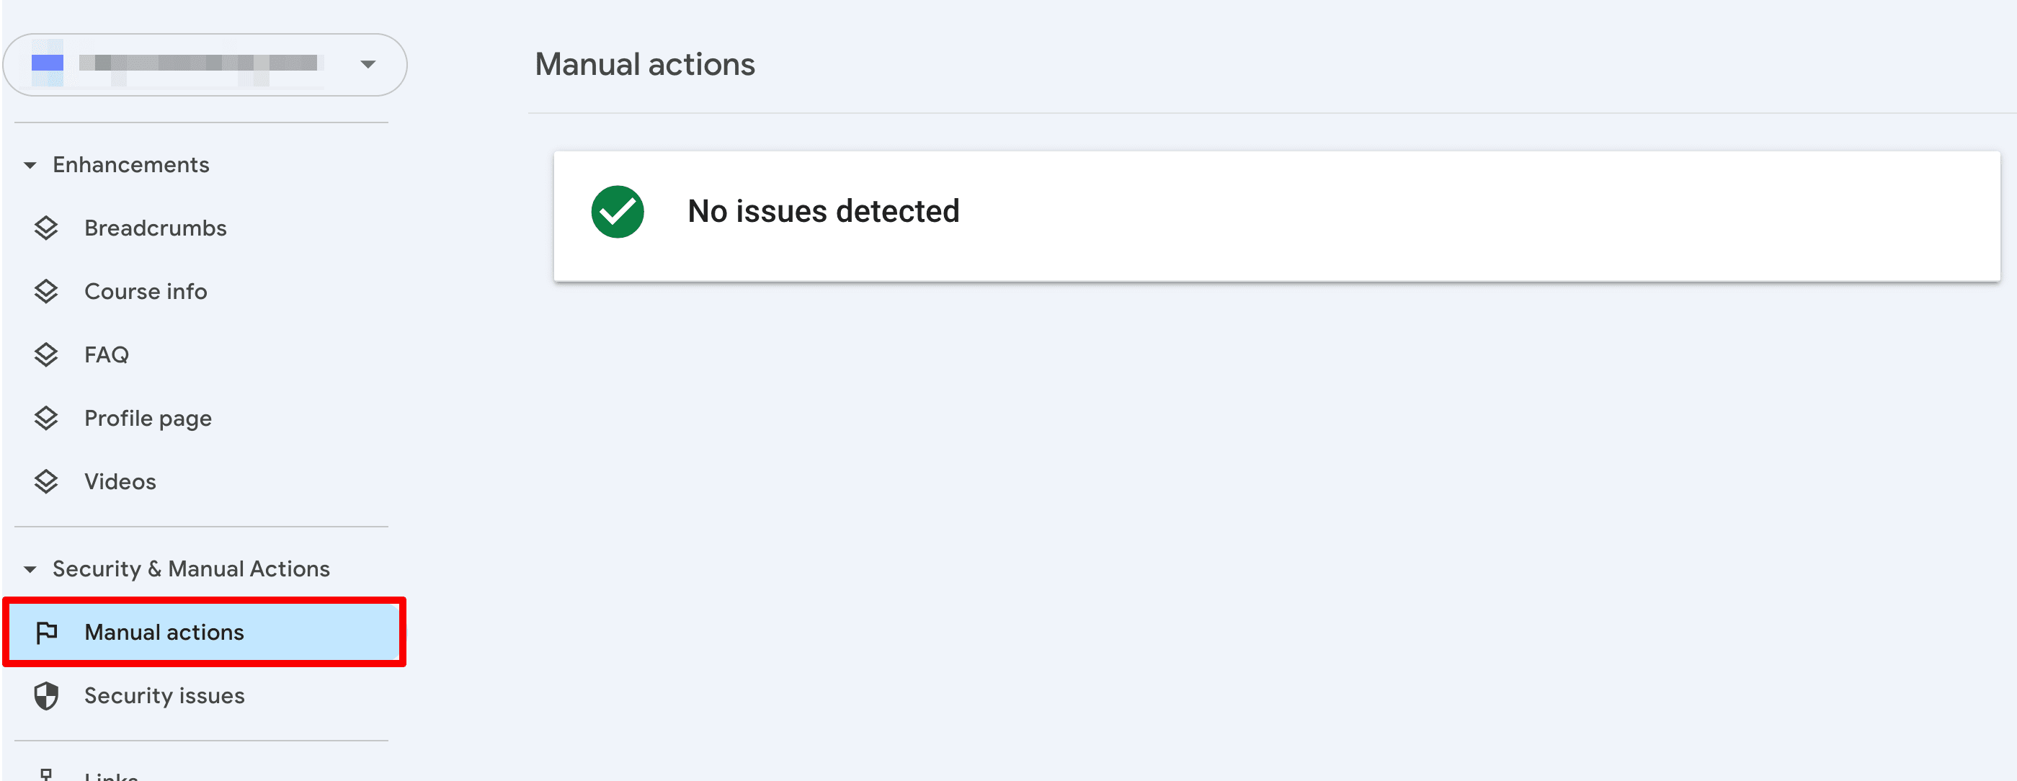Collapse the Enhancements section
This screenshot has height=781, width=2017.
tap(30, 165)
